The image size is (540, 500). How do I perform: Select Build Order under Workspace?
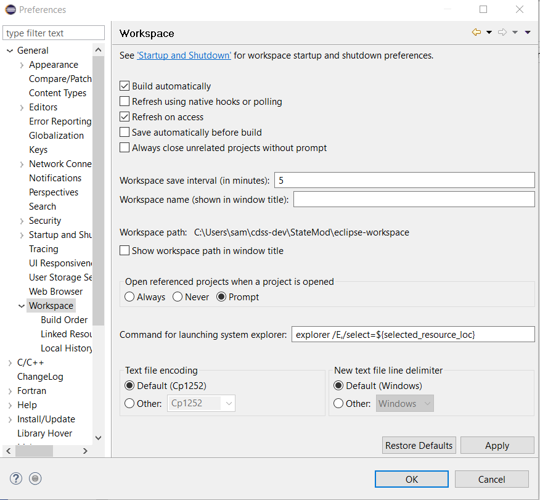(64, 320)
